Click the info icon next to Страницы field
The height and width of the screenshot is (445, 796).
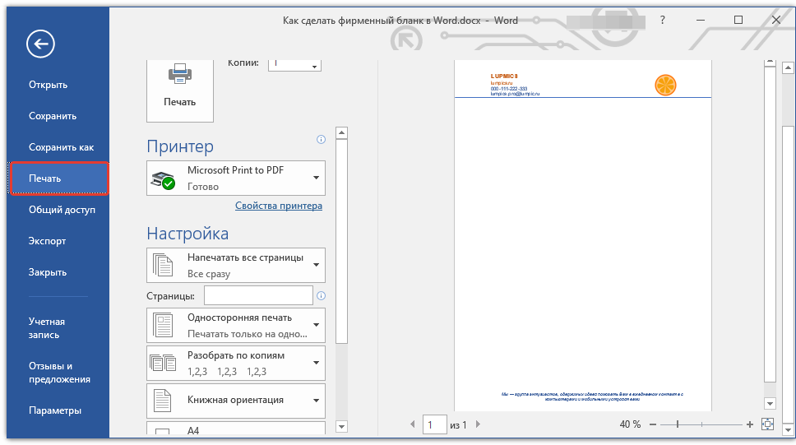click(x=321, y=295)
